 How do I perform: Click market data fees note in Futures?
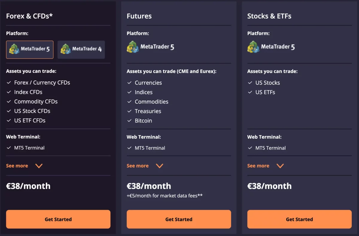[165, 196]
